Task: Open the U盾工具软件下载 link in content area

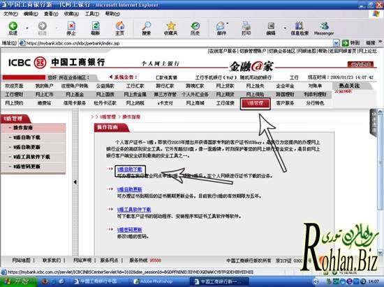Action: tap(134, 210)
